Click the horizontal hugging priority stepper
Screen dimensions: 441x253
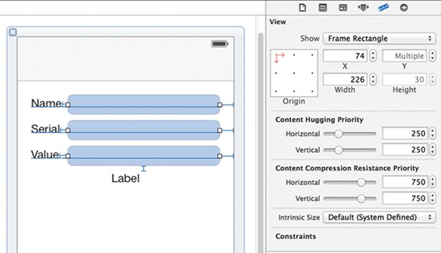432,133
